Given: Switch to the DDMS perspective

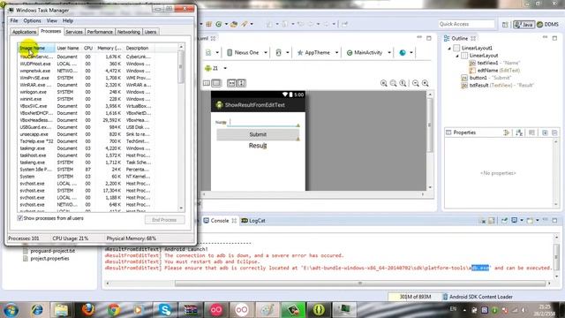Looking at the screenshot, I should point(547,24).
